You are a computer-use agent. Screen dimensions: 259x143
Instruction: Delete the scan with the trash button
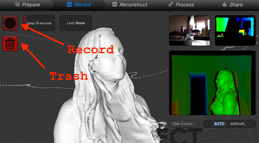coord(10,44)
